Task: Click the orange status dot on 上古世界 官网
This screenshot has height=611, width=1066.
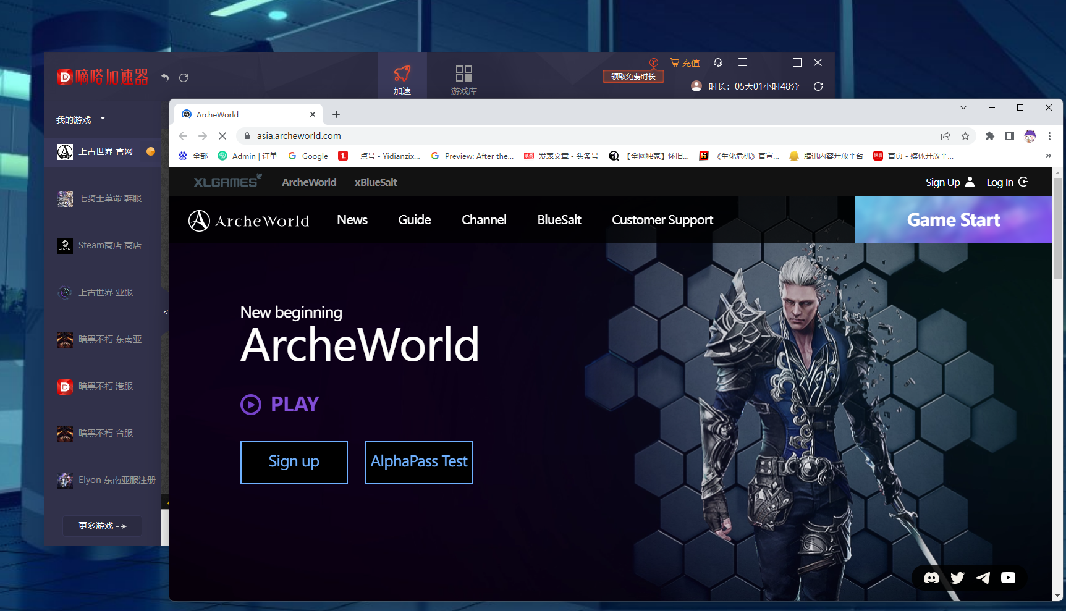Action: 151,151
